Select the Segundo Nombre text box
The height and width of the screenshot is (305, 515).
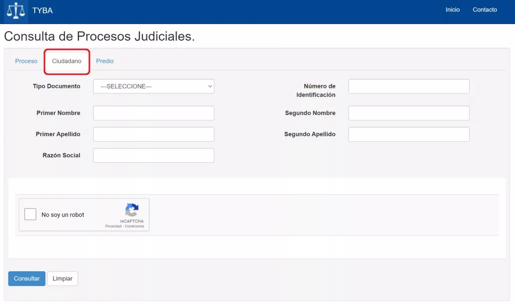point(408,113)
